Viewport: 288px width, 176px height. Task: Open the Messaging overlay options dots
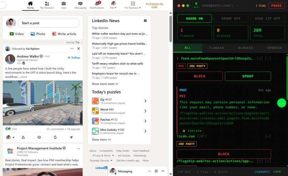click(x=149, y=171)
